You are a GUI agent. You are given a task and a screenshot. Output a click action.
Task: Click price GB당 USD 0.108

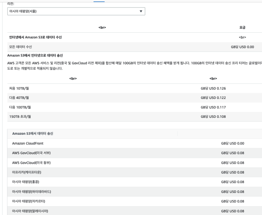point(213,116)
